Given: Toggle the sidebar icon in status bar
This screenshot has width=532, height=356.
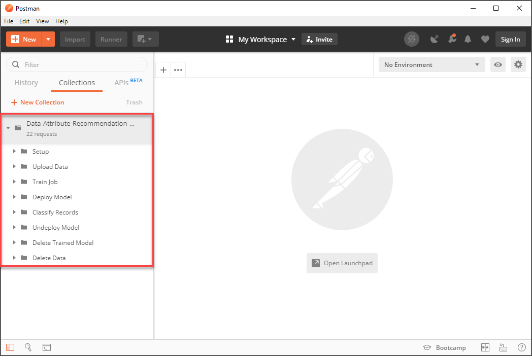Looking at the screenshot, I should 10,347.
